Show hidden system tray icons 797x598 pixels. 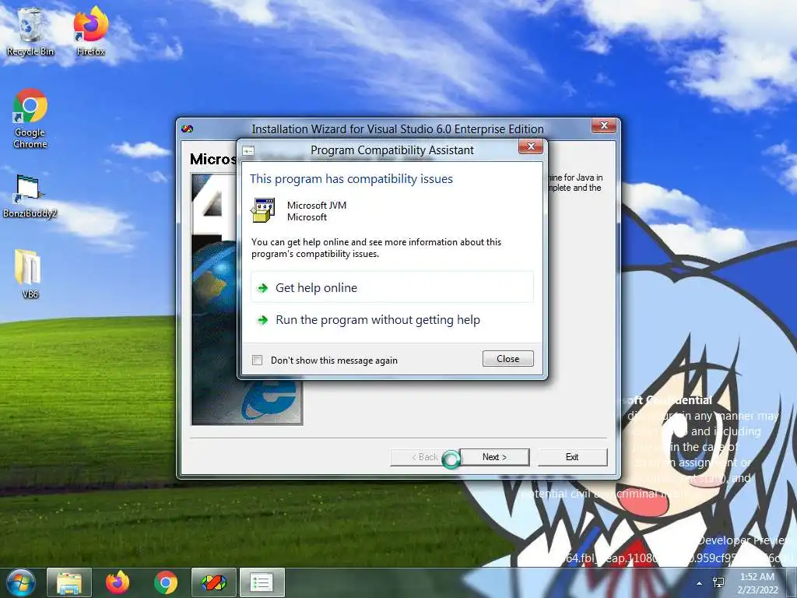[700, 583]
